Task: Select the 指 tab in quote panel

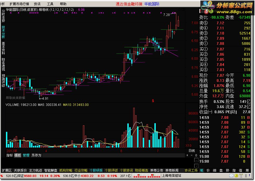Action: [x=234, y=170]
